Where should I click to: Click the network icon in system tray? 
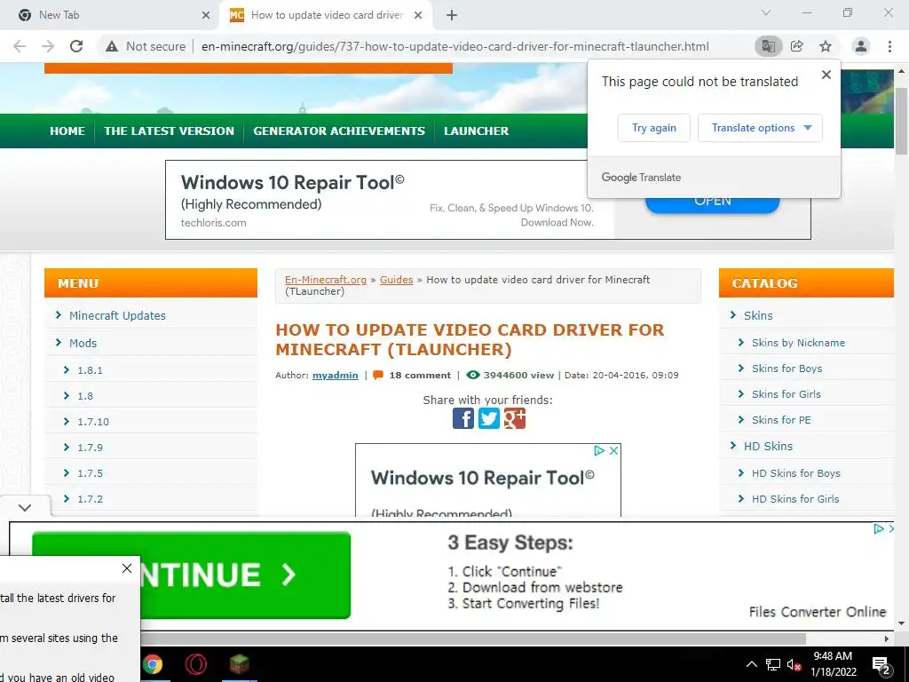click(x=773, y=664)
